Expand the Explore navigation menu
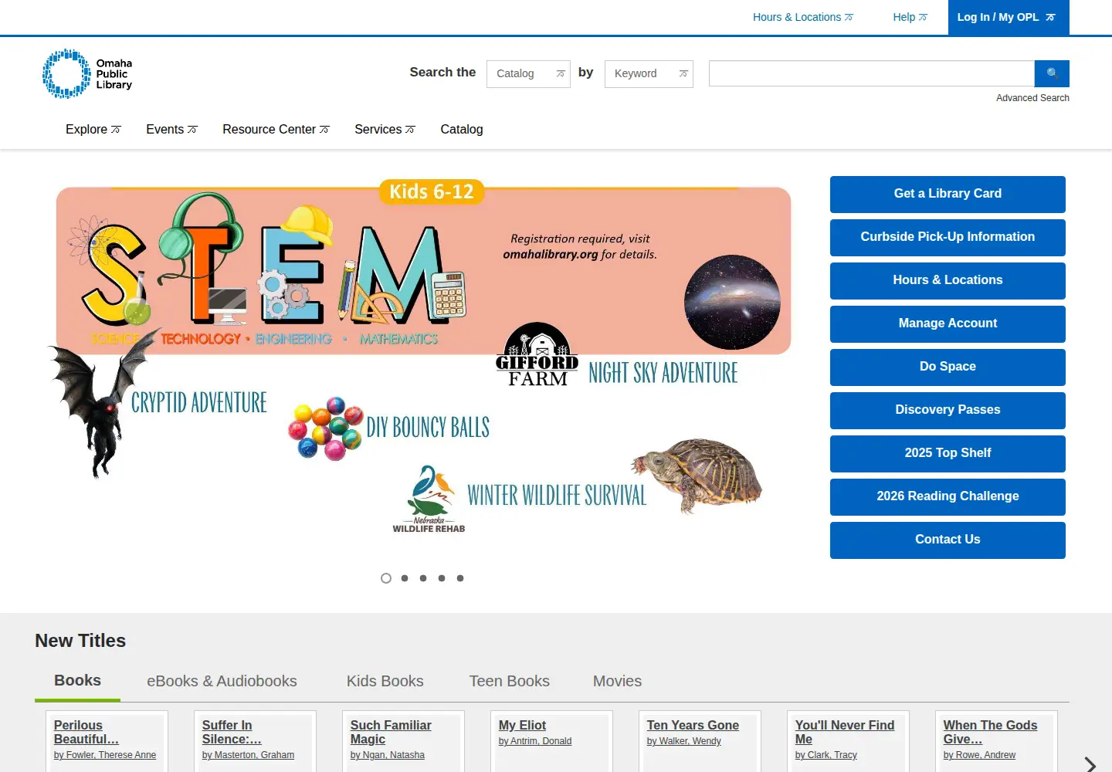This screenshot has width=1112, height=772. tap(93, 129)
